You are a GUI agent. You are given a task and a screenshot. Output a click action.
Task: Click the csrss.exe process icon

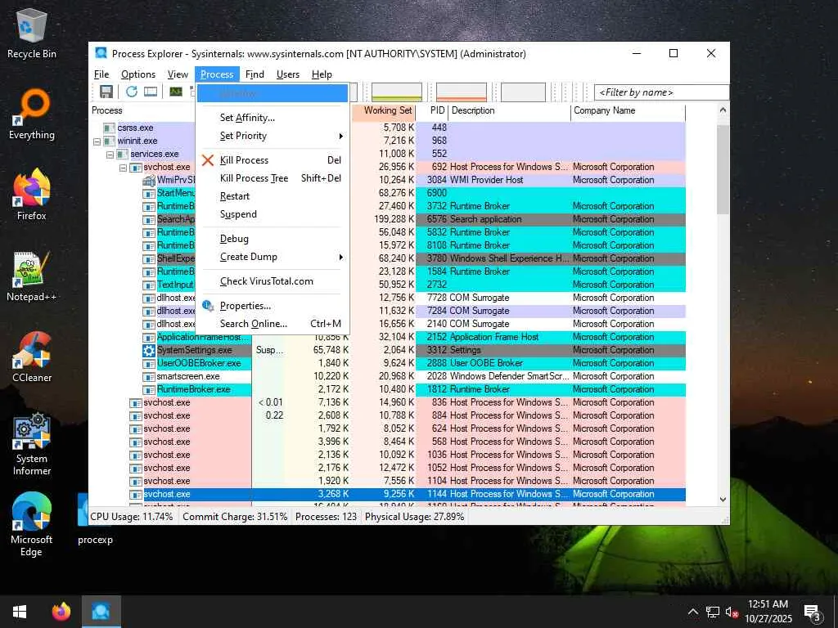109,128
